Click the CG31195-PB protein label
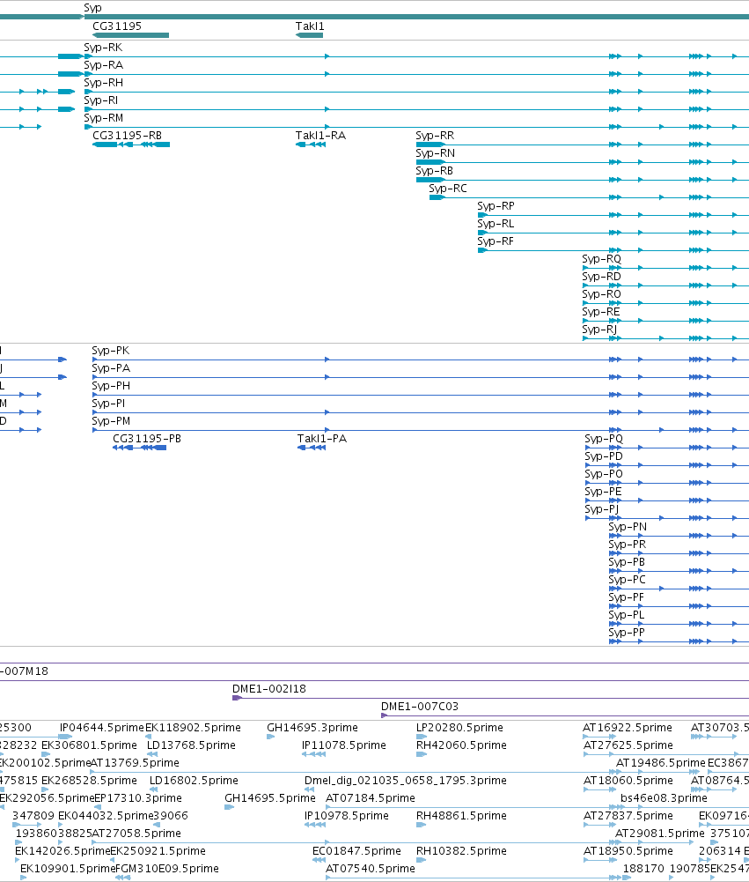The image size is (749, 882). tap(147, 438)
